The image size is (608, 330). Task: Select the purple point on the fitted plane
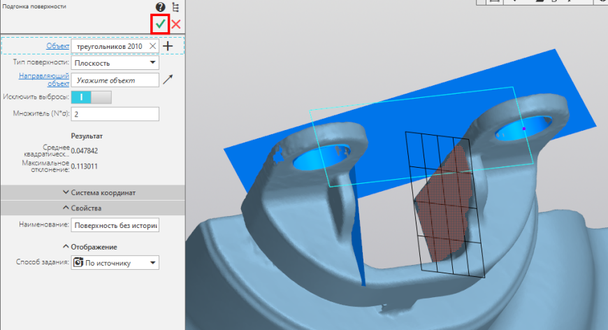[524, 129]
